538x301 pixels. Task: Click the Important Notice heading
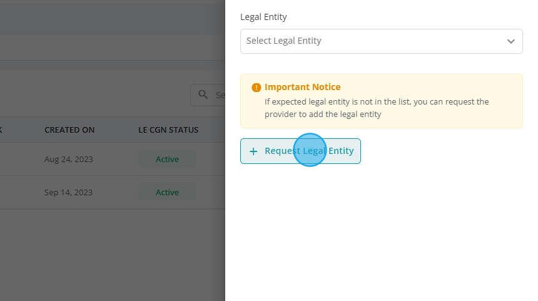click(x=302, y=87)
